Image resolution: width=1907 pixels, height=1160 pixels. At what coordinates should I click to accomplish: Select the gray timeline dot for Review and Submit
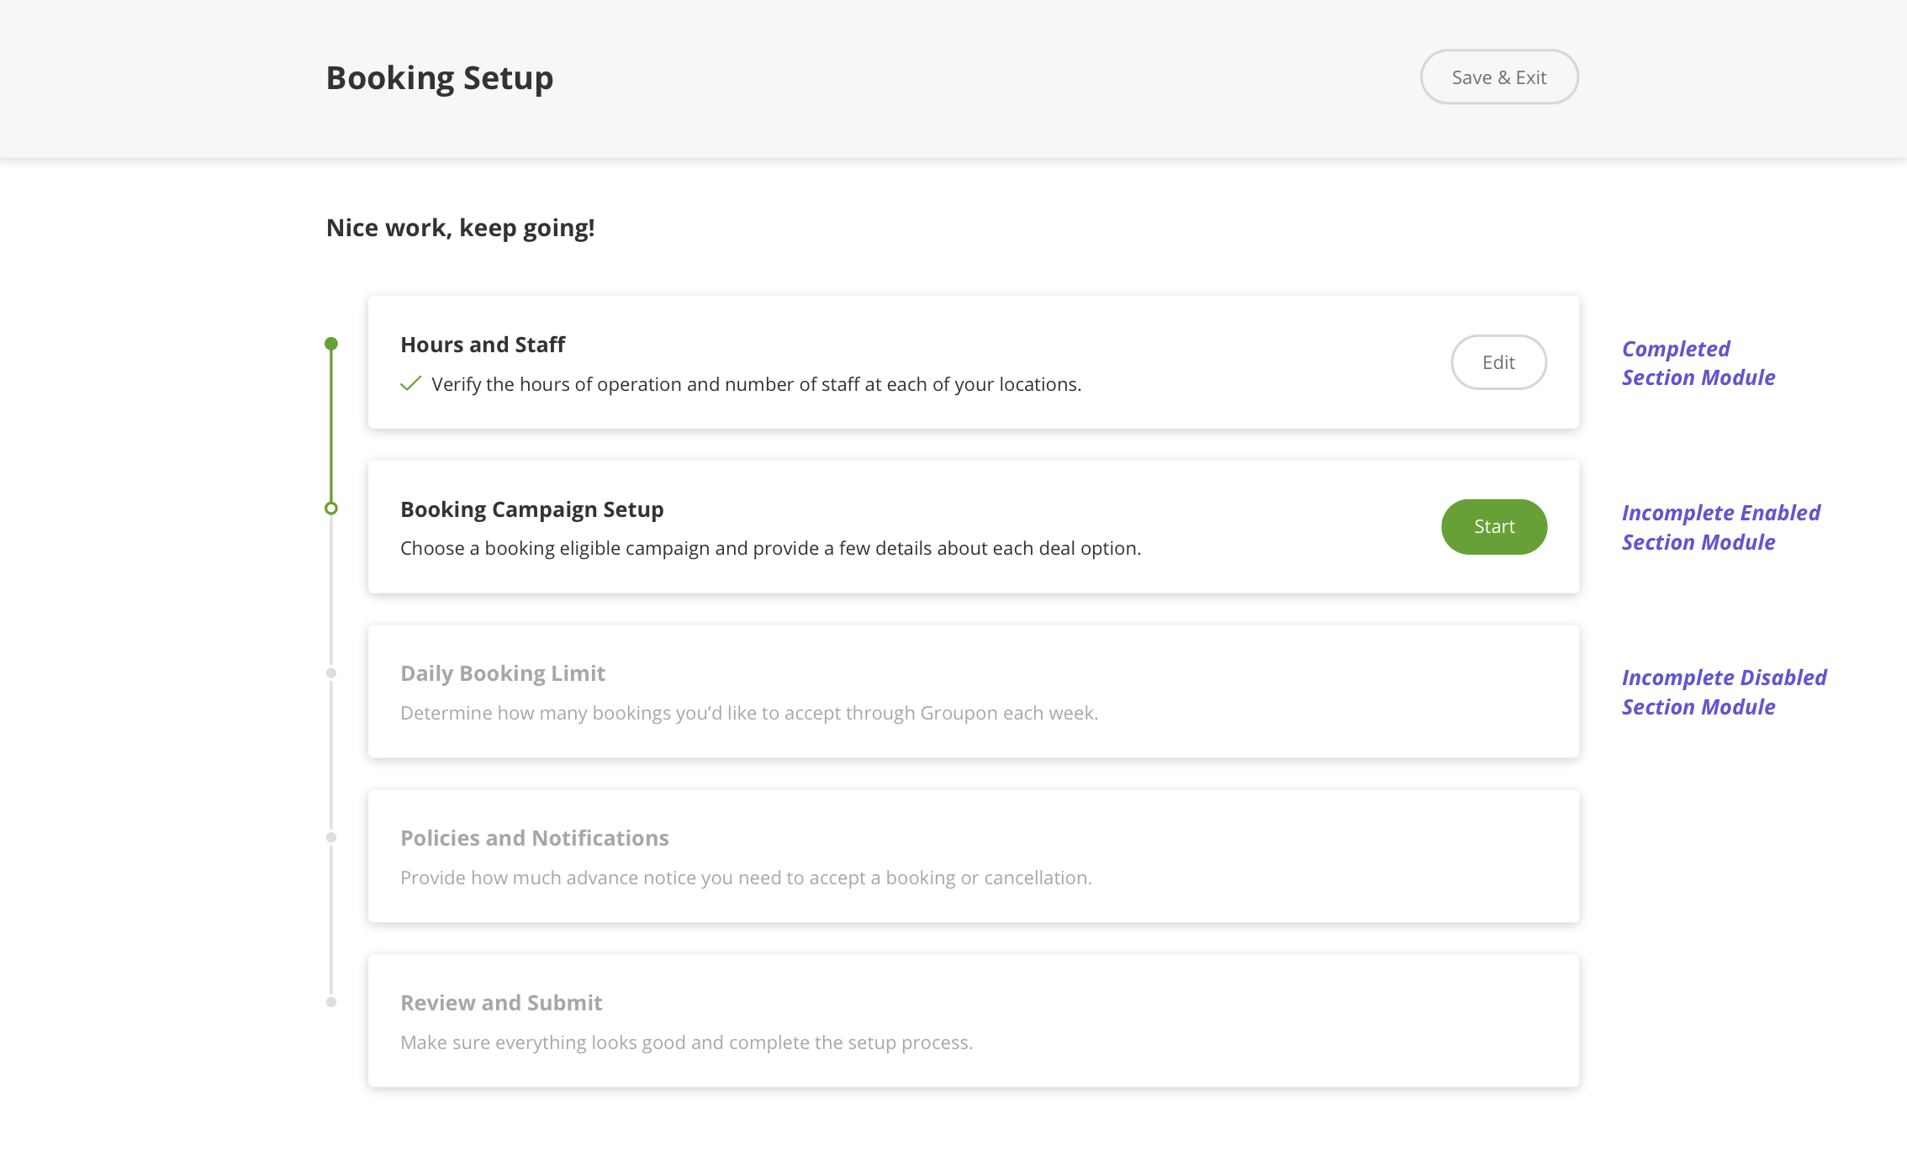coord(330,1002)
